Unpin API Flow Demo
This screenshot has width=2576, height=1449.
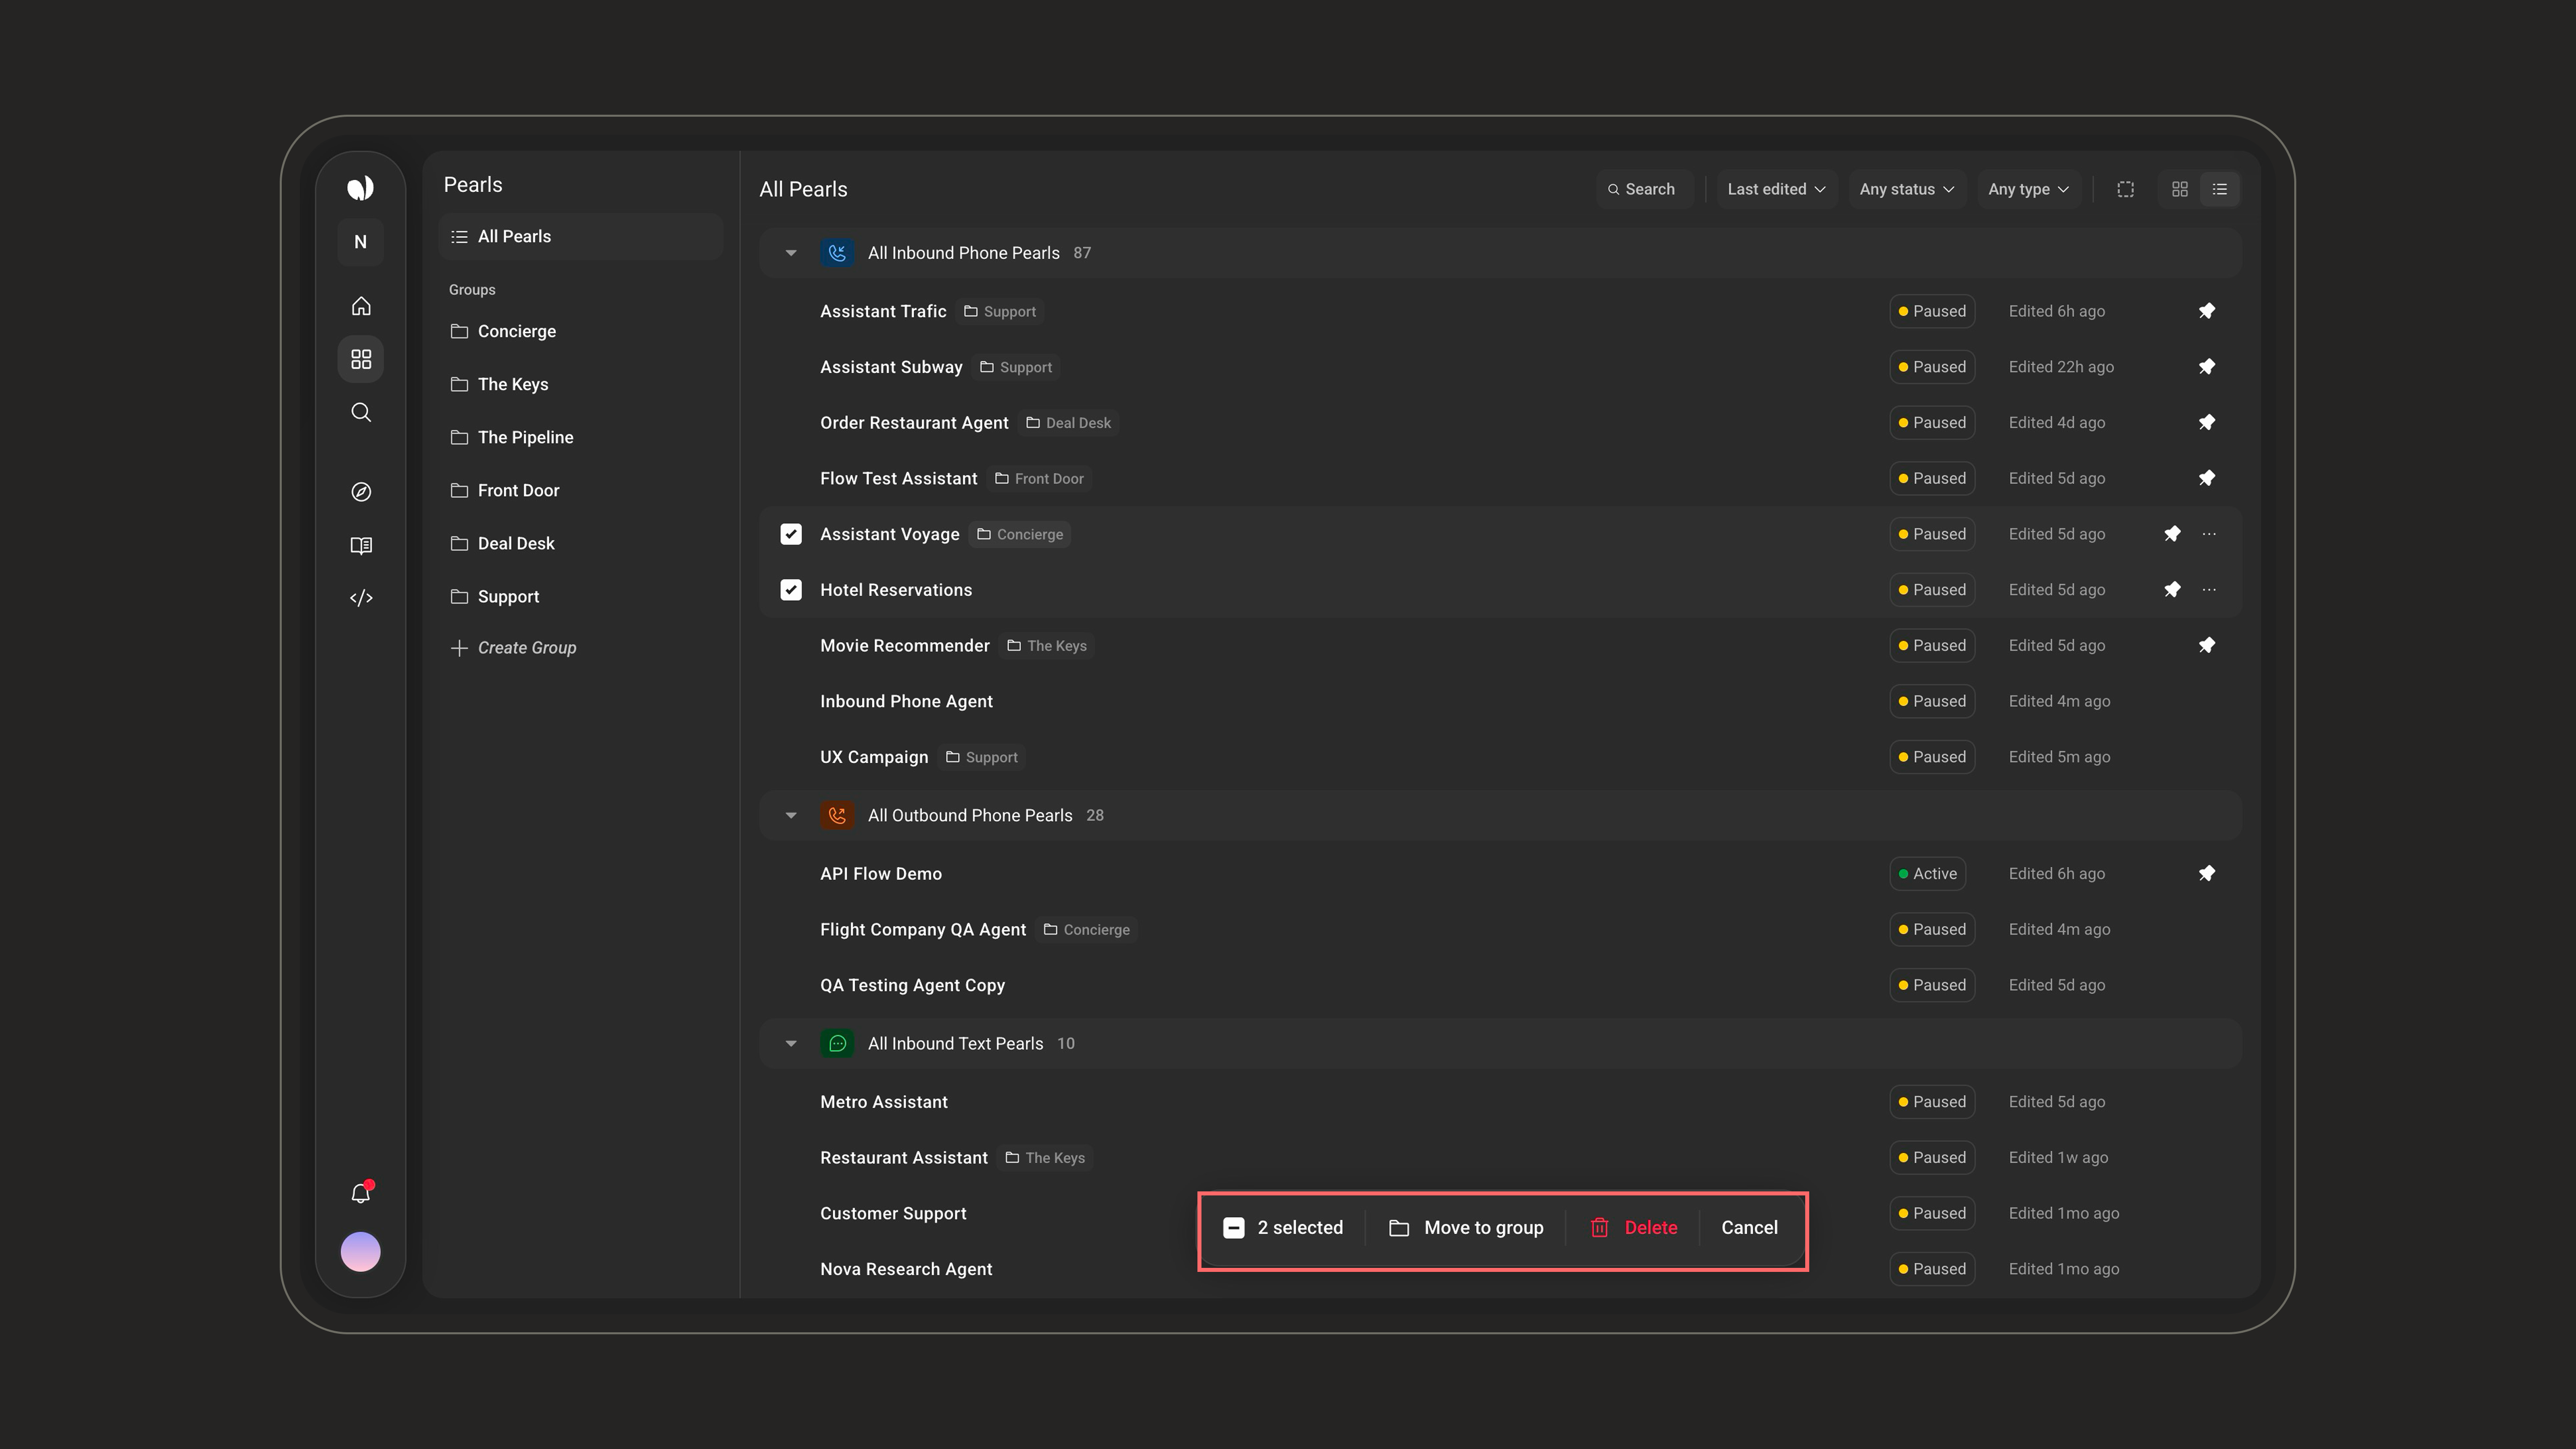click(2207, 874)
